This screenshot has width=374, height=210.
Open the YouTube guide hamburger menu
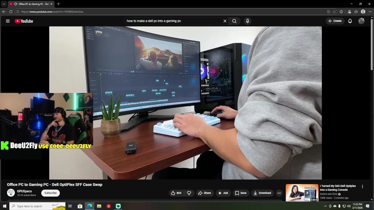[x=8, y=21]
